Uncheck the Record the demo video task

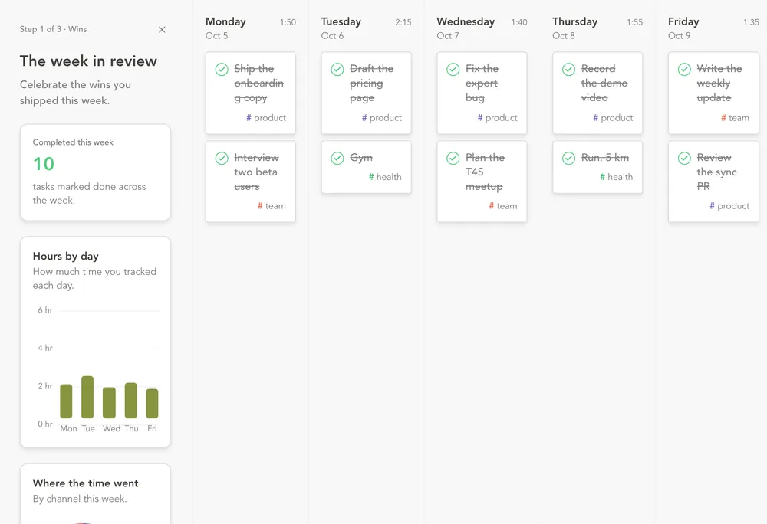coord(568,70)
